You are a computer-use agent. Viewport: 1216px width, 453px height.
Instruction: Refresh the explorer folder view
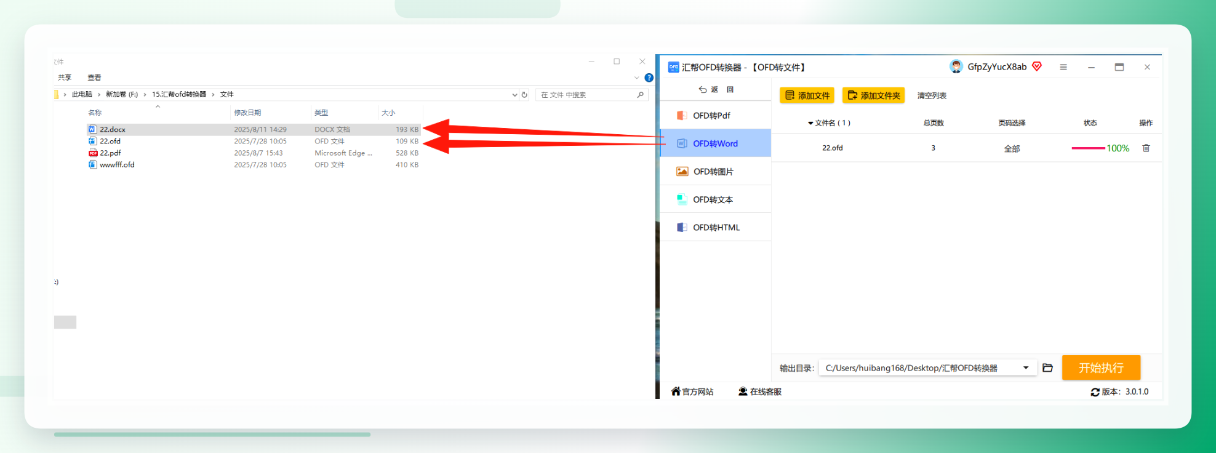point(524,95)
